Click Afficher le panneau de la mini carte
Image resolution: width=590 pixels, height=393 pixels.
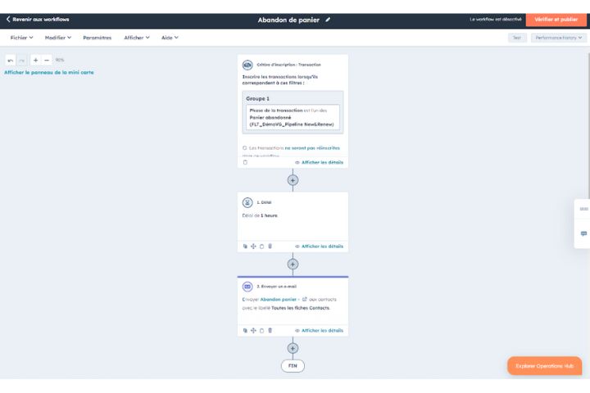tap(49, 72)
